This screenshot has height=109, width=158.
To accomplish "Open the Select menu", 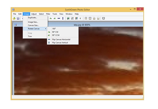I will click(41, 14).
